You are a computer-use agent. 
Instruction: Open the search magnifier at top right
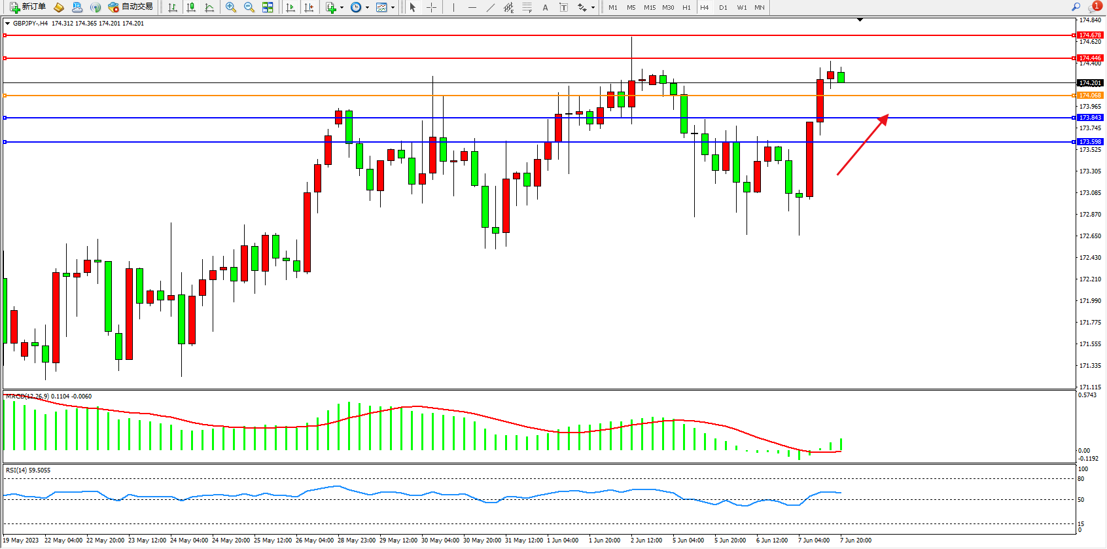click(x=1076, y=7)
